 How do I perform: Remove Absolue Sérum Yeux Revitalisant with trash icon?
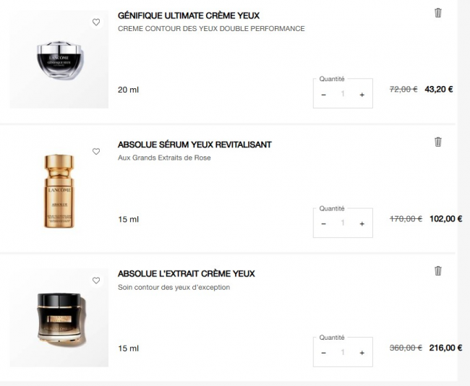(x=437, y=142)
